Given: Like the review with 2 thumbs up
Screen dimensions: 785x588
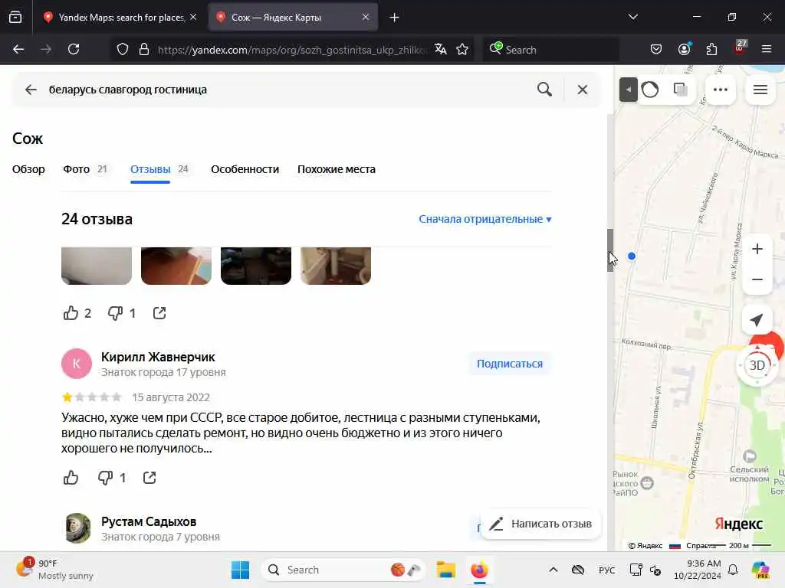Looking at the screenshot, I should tap(71, 313).
